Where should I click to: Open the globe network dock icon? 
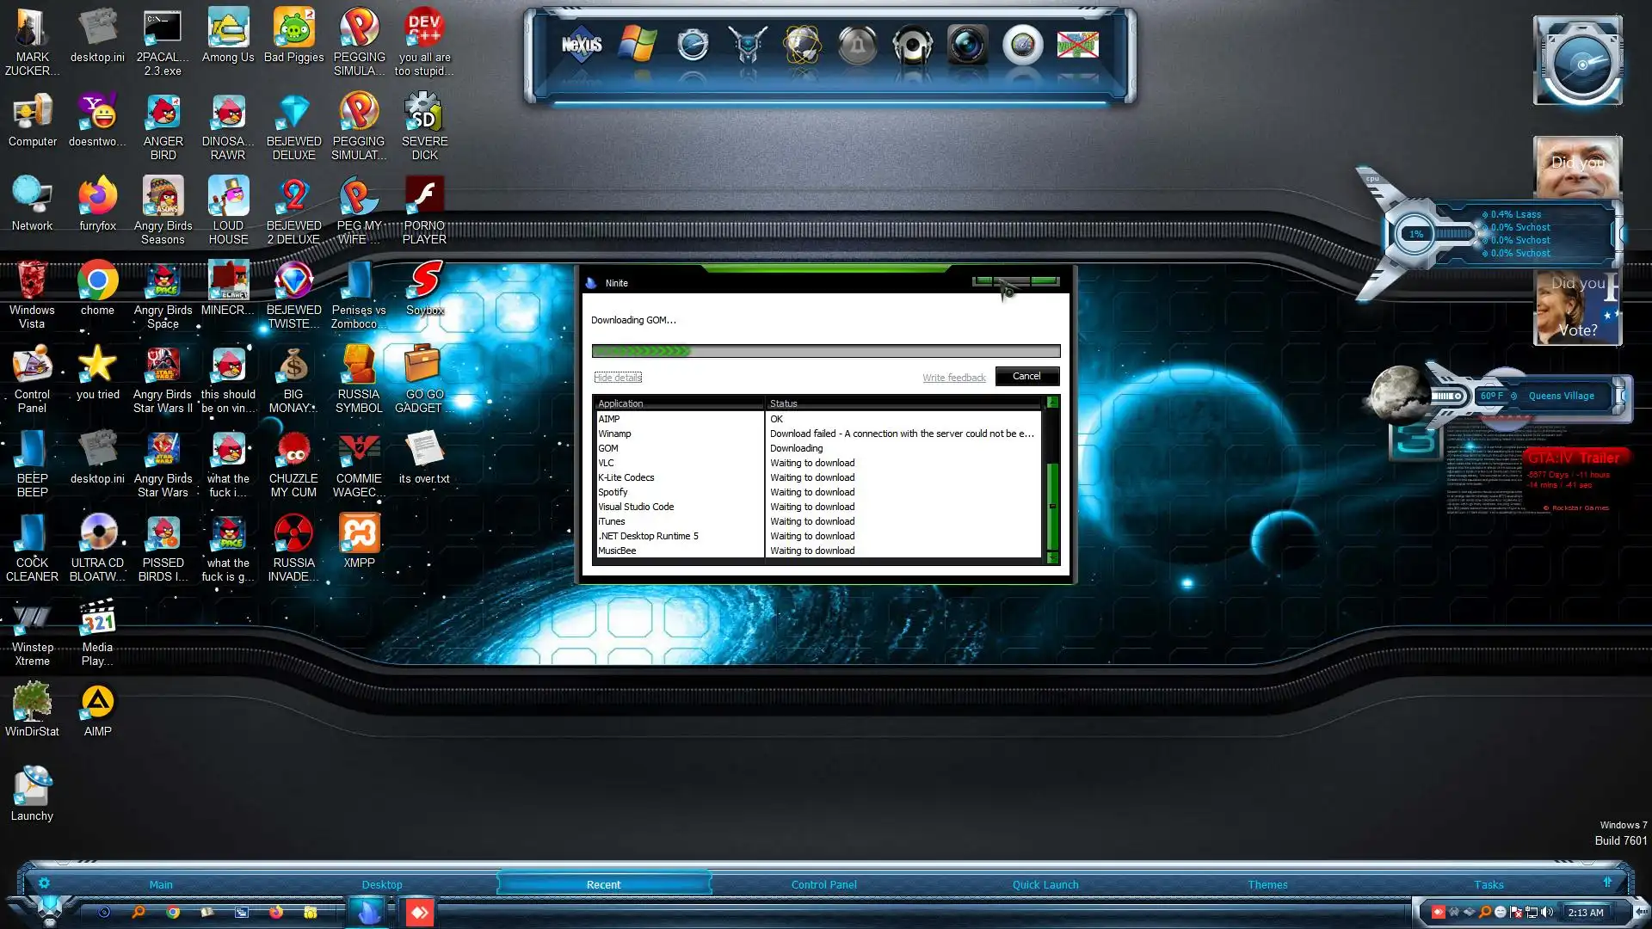[802, 45]
